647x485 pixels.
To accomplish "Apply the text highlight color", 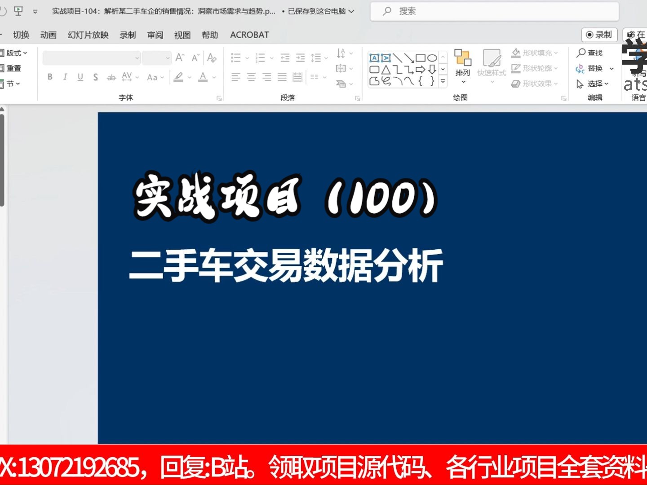I will pyautogui.click(x=178, y=77).
